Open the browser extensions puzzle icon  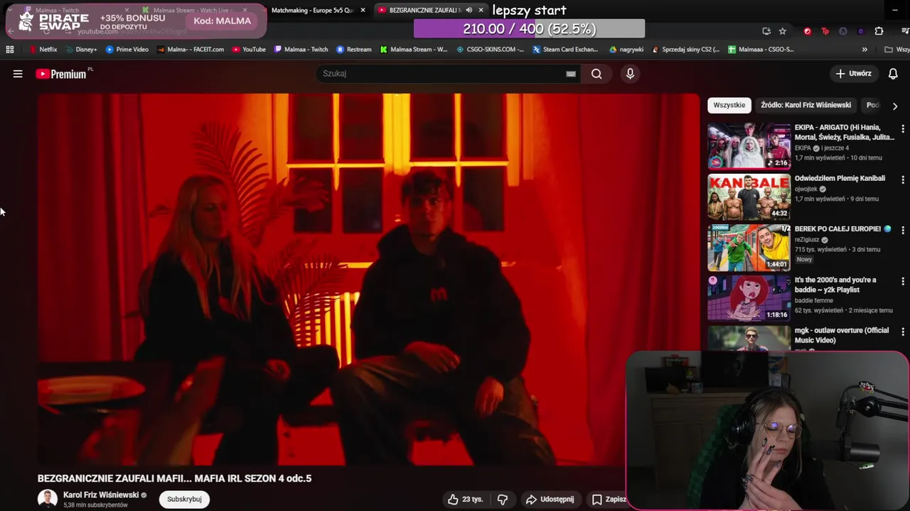[879, 31]
